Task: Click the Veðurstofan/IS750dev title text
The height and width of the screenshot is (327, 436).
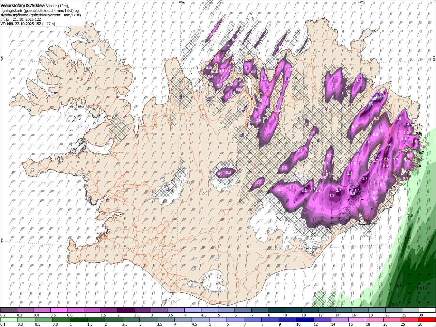Action: [22, 5]
